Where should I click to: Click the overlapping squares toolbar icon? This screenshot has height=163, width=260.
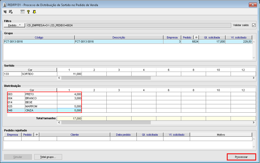coord(11,12)
